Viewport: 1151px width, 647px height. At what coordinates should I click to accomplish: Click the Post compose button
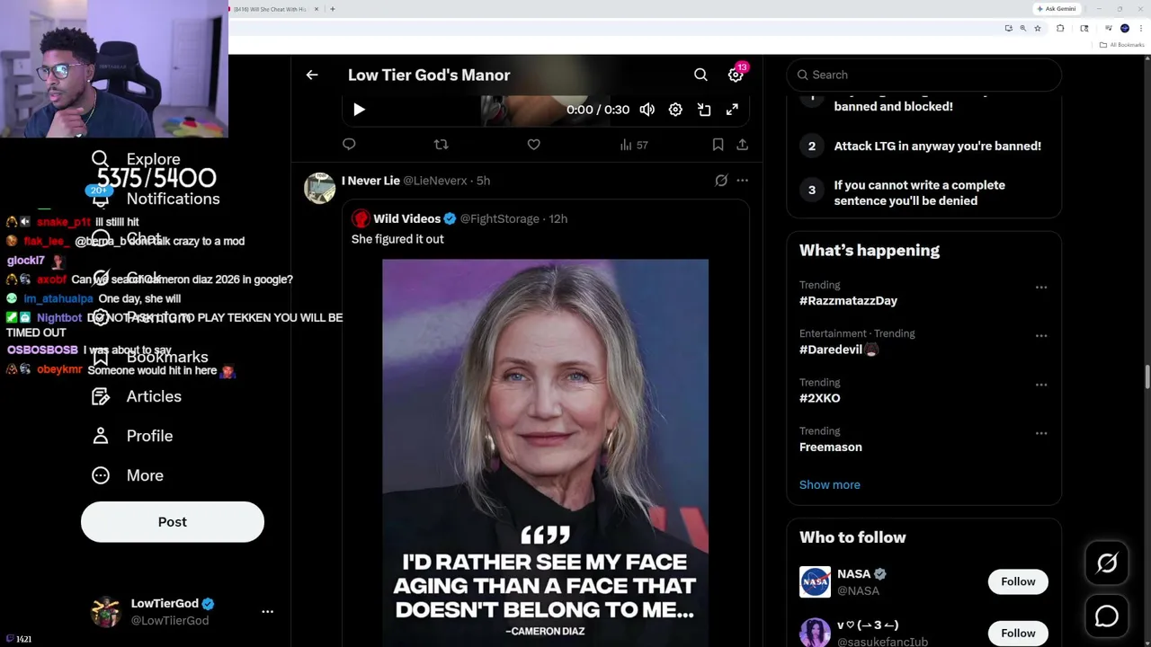point(173,522)
